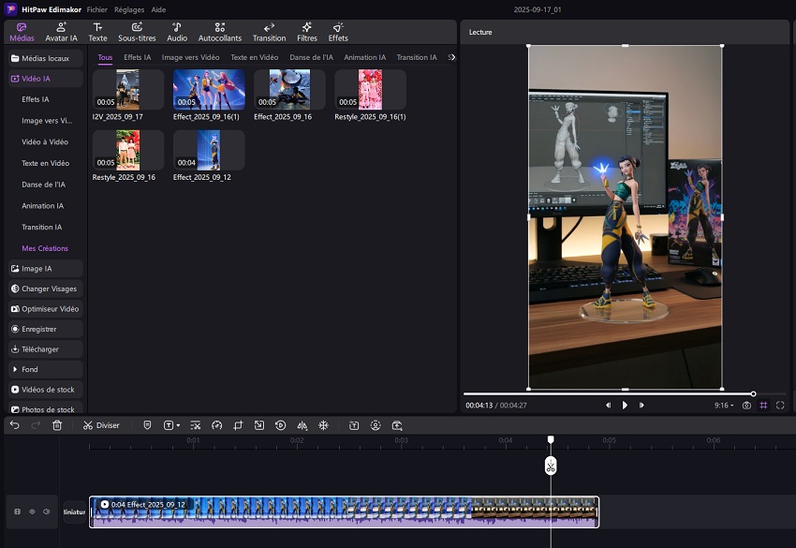The image size is (796, 548).
Task: Open the 9:16 aspect ratio dropdown
Action: click(x=724, y=406)
